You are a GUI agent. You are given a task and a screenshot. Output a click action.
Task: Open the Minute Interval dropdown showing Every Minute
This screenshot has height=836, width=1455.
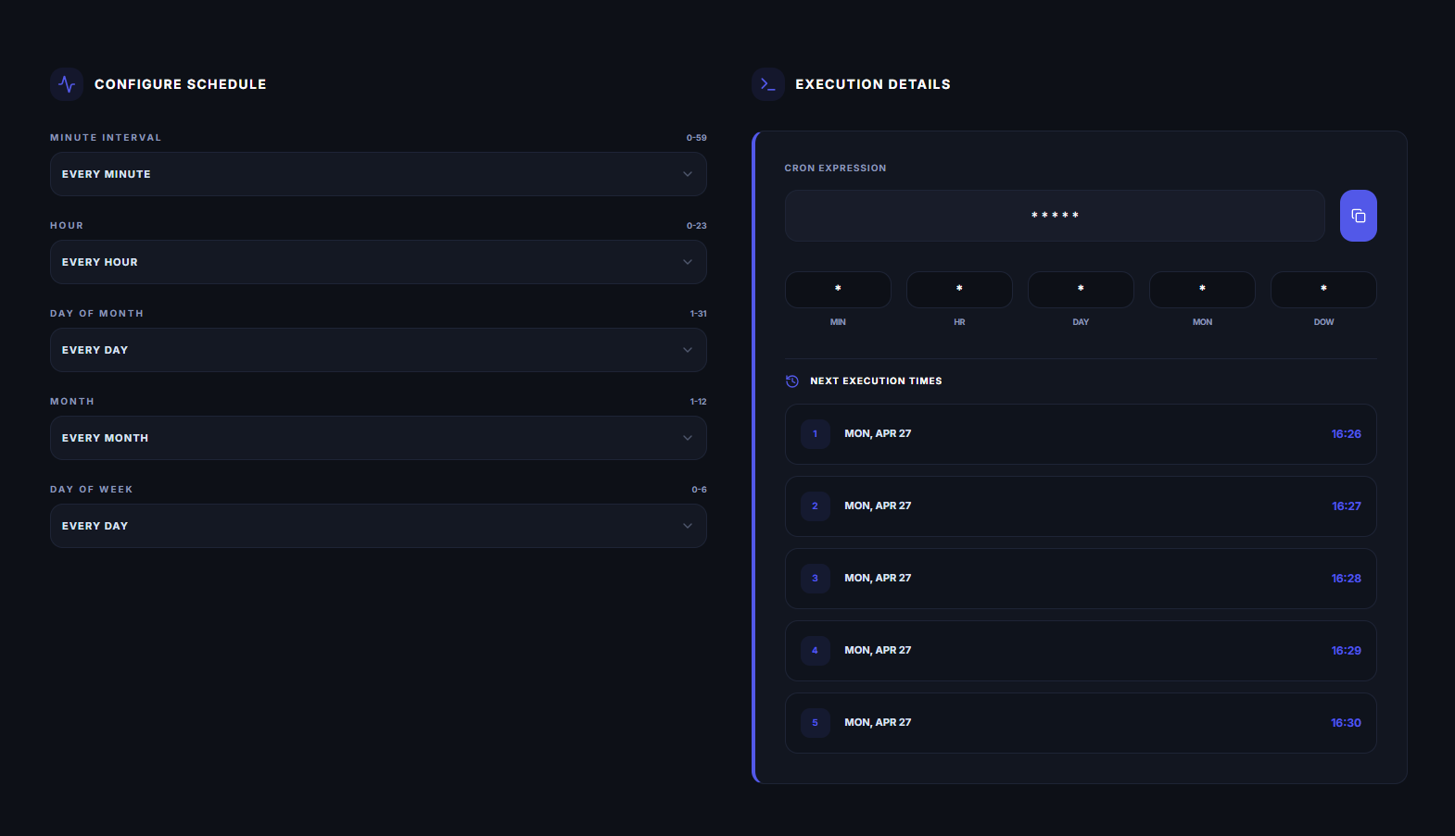click(378, 174)
